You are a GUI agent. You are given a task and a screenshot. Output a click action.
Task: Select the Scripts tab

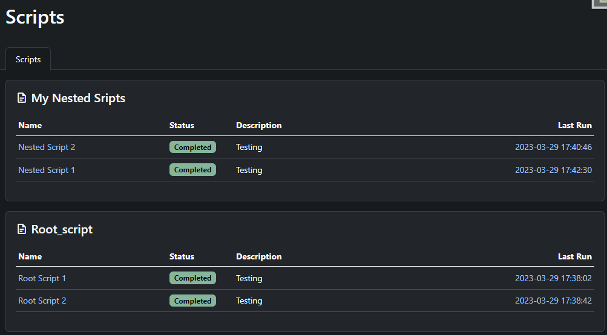point(28,59)
